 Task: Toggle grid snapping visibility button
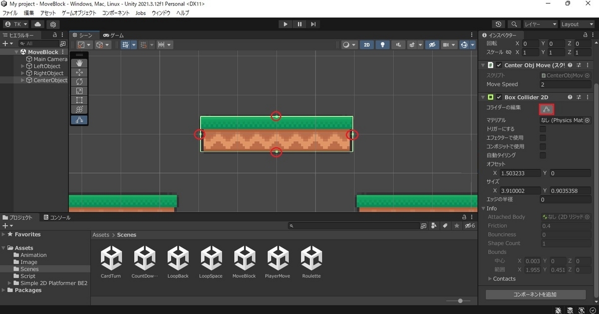click(x=125, y=45)
